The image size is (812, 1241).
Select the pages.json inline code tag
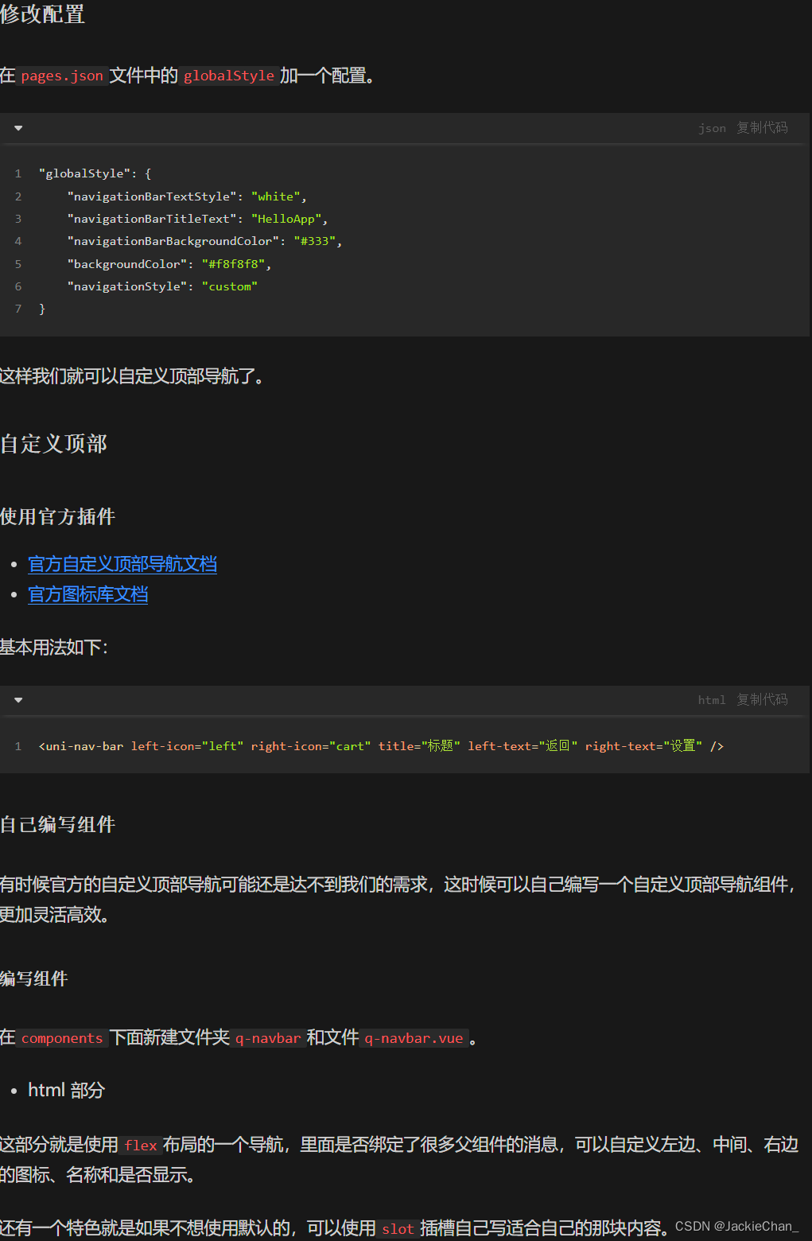pos(61,76)
